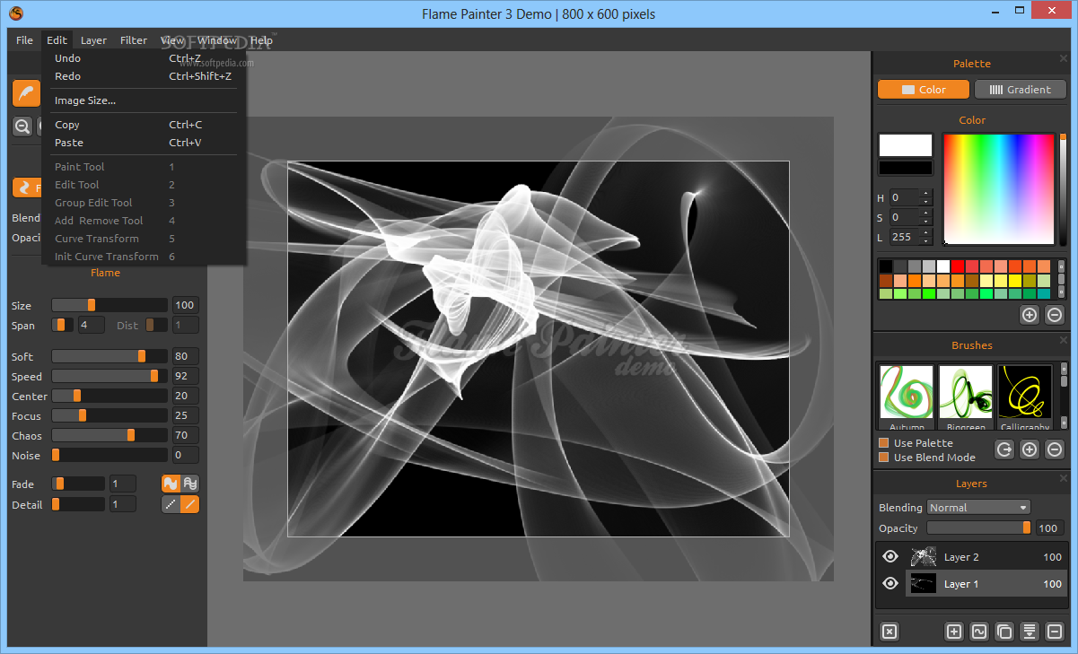Remove the brush preset with the minus icon
1078x654 pixels.
(1055, 449)
